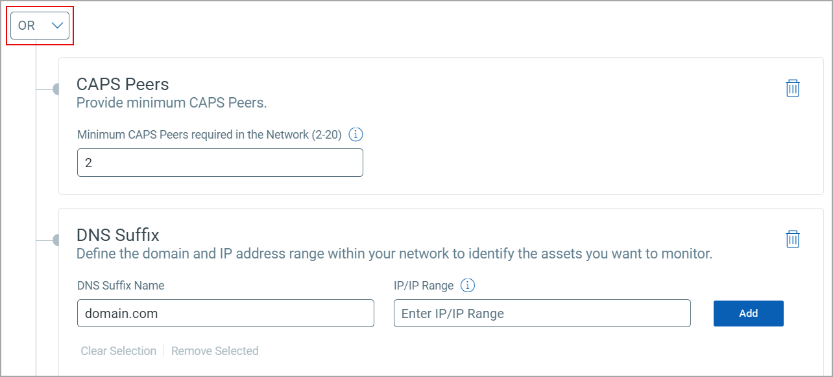Screen dimensions: 833x377
Task: Focus the Minimum CAPS Peers number field
Action: coord(220,163)
